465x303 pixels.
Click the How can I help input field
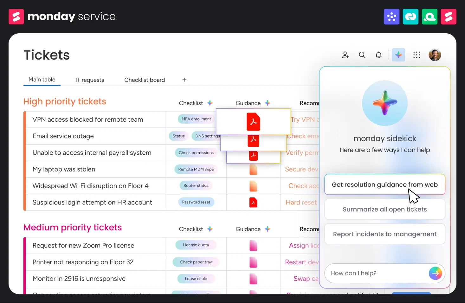(377, 273)
